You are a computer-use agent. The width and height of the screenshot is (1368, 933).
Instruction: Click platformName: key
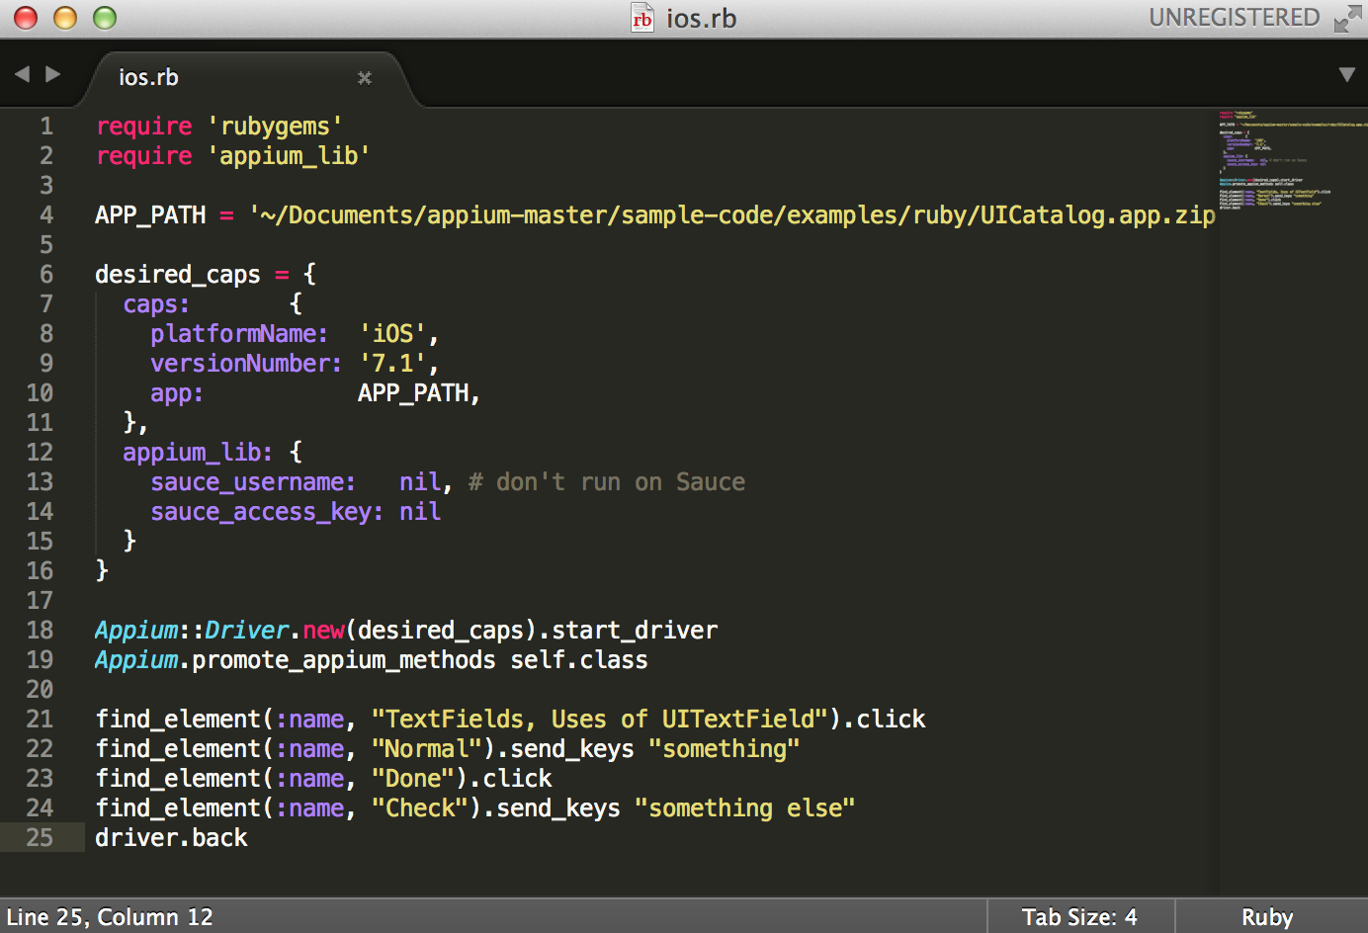[239, 334]
